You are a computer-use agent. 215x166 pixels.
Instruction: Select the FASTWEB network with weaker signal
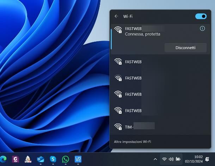[160, 78]
